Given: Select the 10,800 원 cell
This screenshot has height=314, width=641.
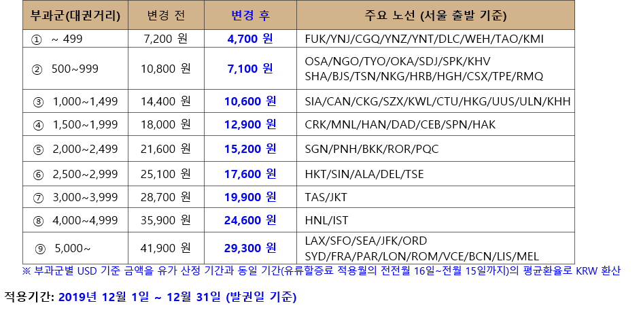Looking at the screenshot, I should (x=166, y=68).
